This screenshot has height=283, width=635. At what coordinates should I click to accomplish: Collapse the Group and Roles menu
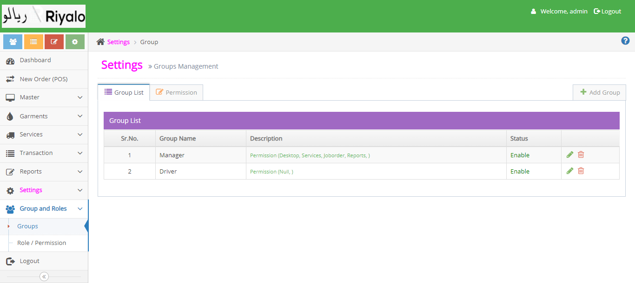44,209
